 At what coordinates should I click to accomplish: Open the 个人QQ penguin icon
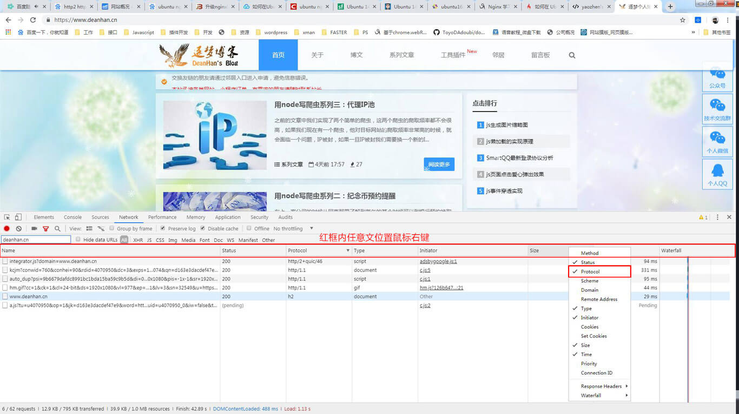pos(717,174)
